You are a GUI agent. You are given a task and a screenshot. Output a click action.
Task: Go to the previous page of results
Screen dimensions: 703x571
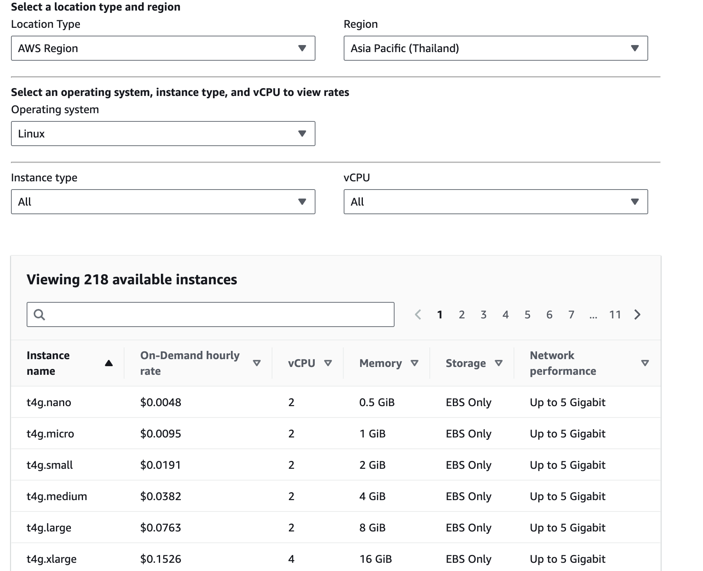point(418,314)
